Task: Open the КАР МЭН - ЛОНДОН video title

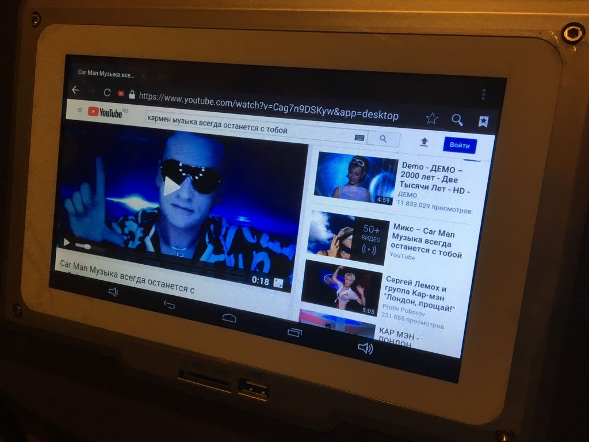Action: (x=397, y=337)
